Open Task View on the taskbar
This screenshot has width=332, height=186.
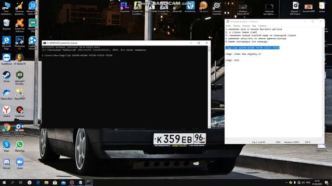[21, 182]
